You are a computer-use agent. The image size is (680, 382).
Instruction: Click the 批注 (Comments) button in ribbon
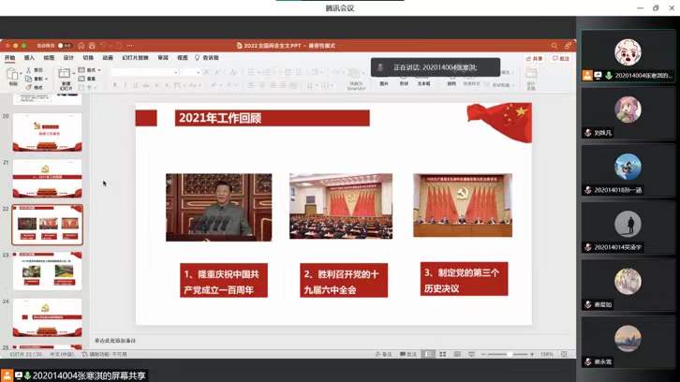(561, 58)
